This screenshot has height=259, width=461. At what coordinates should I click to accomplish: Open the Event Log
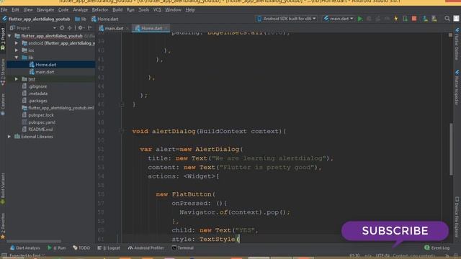click(x=437, y=247)
